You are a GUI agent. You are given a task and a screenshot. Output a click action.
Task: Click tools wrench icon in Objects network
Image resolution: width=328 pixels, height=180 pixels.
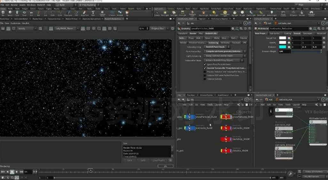[238, 105]
